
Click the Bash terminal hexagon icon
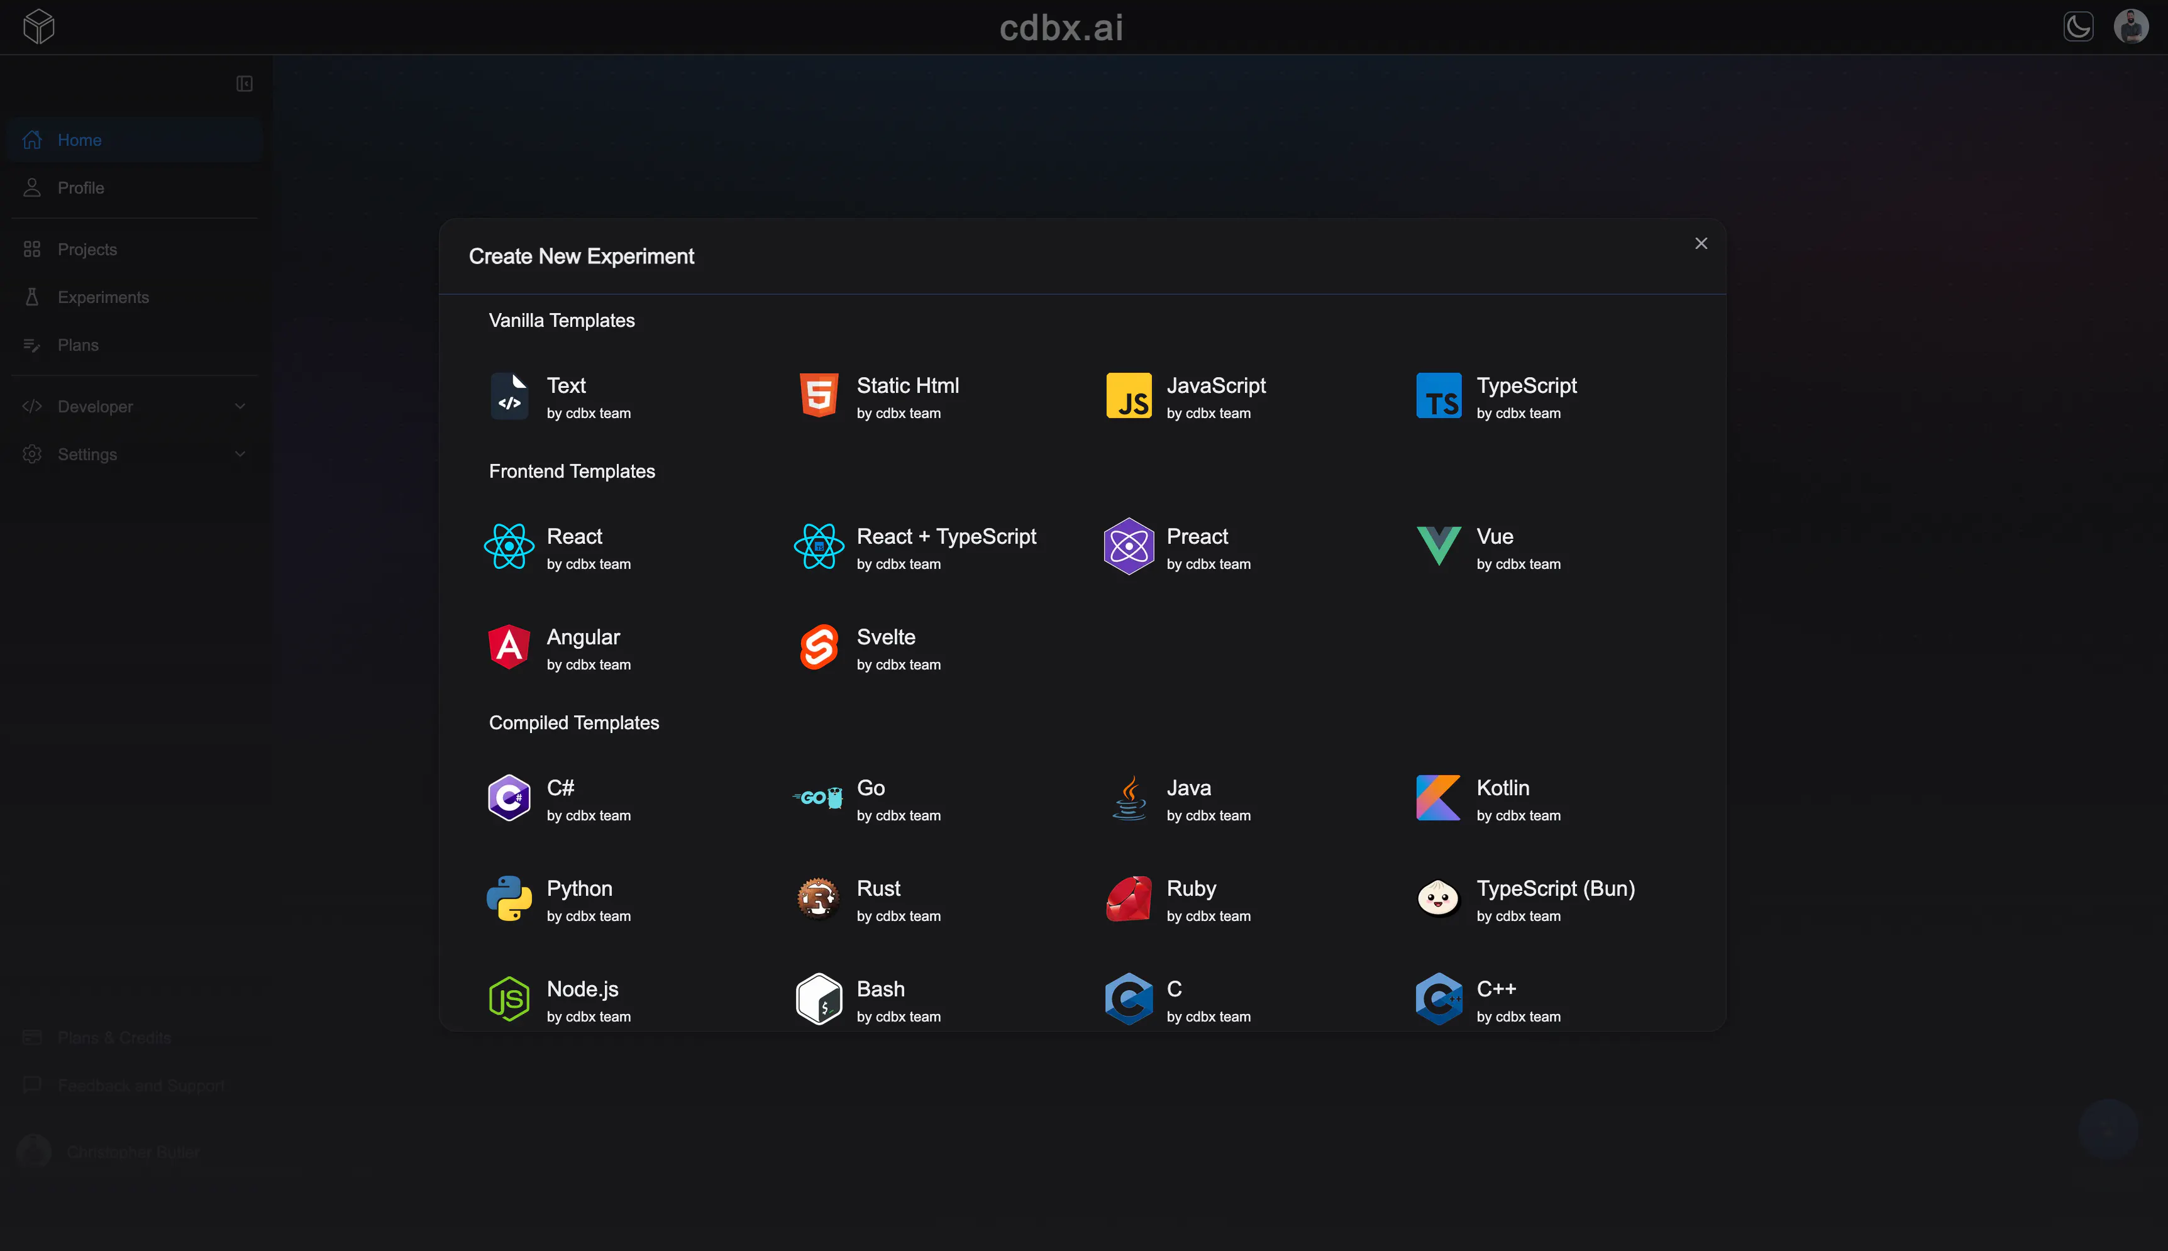pos(819,1000)
